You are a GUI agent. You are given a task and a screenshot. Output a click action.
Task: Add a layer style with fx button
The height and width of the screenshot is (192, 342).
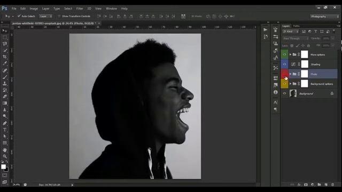299,185
